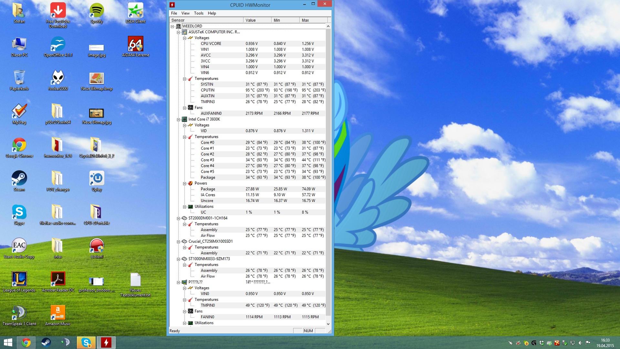Collapse the ST1000NM0033-9ZM173 drive node
This screenshot has height=349, width=620.
pyautogui.click(x=178, y=259)
